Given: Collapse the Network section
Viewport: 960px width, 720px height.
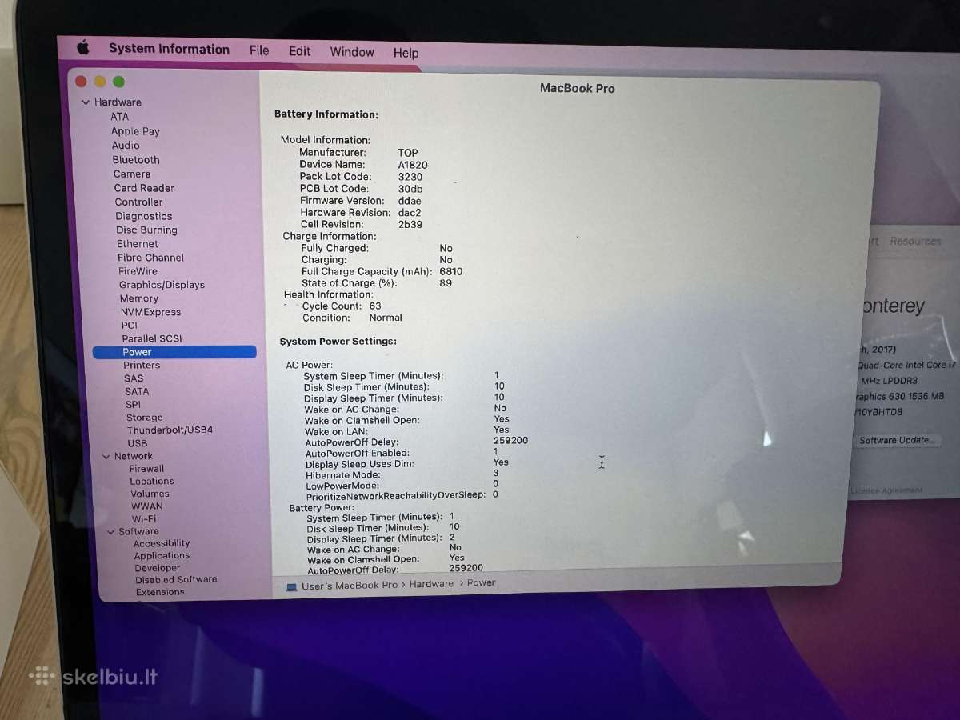Looking at the screenshot, I should tap(106, 456).
